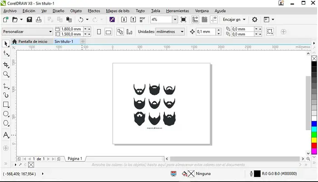This screenshot has width=318, height=182.
Task: Click the Application launcher icon
Action: (267, 20)
